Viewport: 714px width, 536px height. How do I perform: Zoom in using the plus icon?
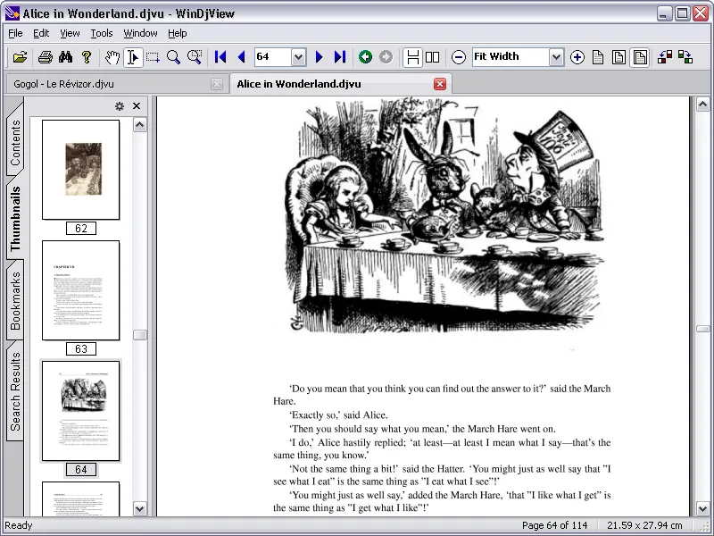pos(577,57)
